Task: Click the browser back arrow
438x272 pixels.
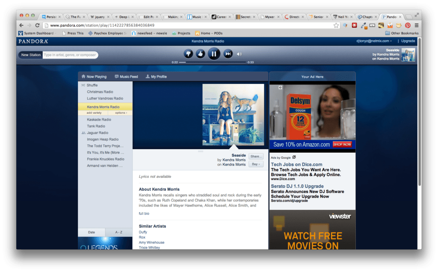Action: (x=21, y=25)
